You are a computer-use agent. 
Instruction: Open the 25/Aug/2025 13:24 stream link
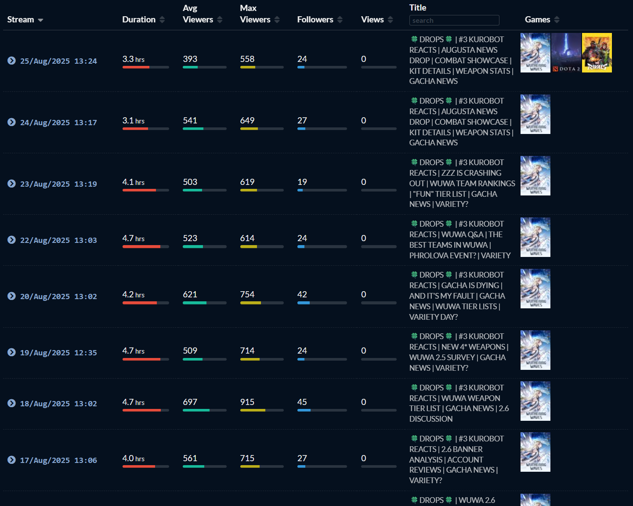[x=58, y=61]
